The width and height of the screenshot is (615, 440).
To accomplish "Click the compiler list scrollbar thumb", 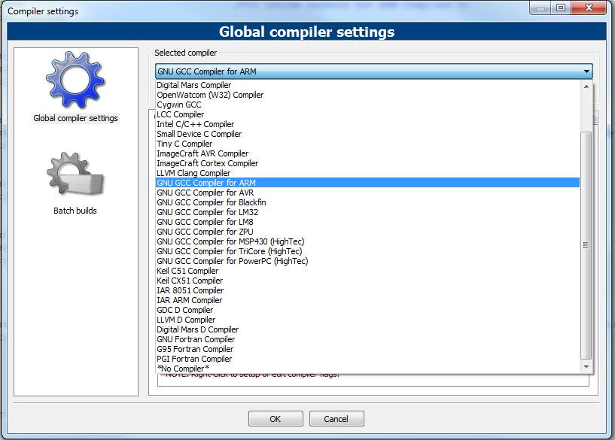I will (586, 245).
